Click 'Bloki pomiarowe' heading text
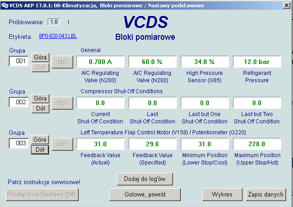 145,37
